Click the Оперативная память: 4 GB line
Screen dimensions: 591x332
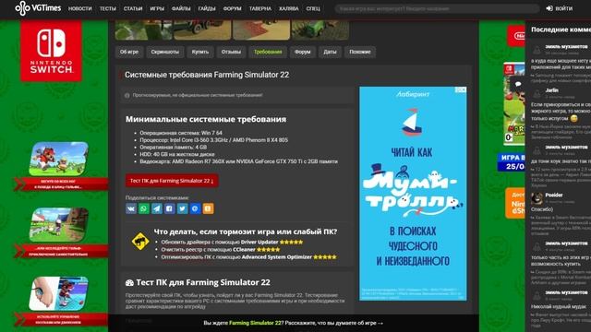coord(174,148)
